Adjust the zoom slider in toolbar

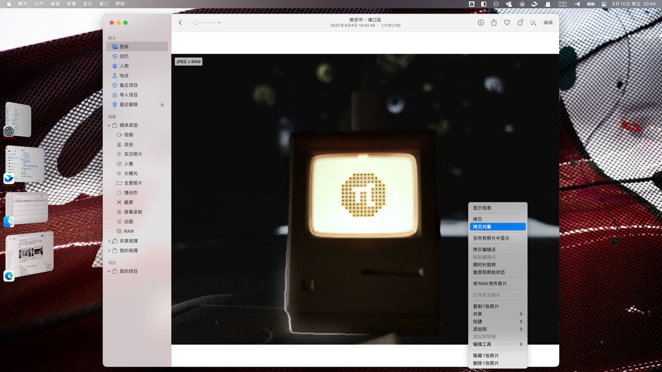tap(205, 23)
